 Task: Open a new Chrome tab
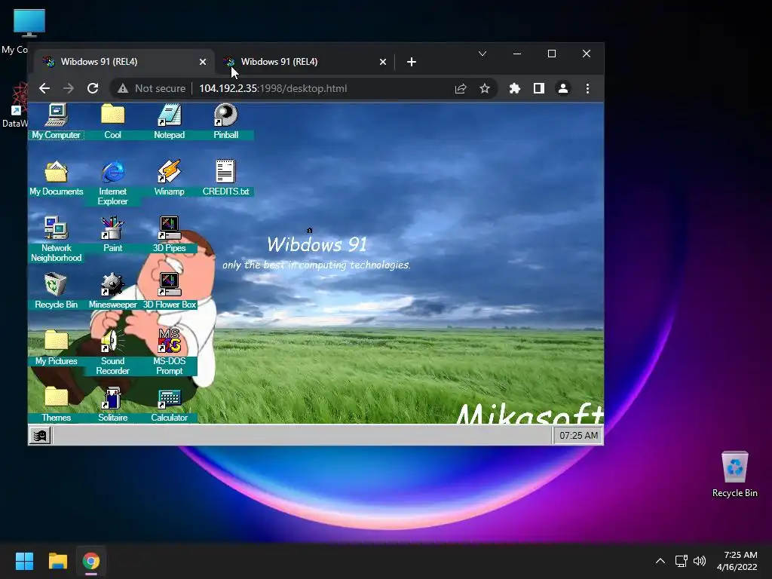412,62
